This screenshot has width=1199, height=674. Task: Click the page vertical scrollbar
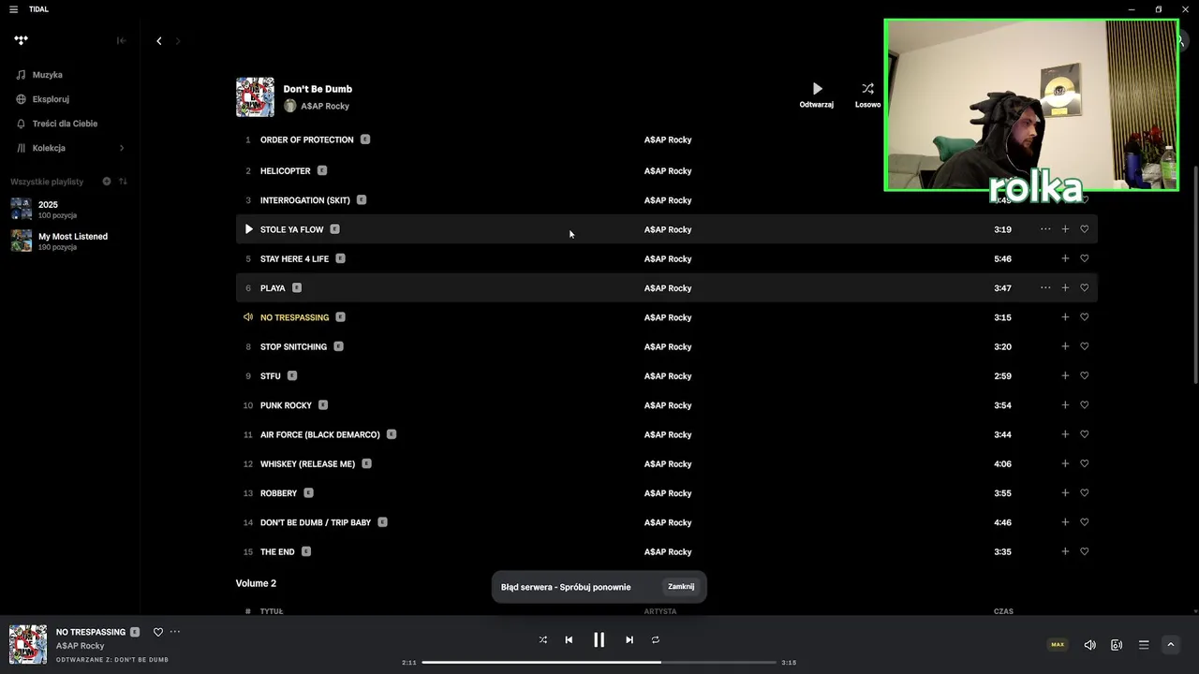[x=1195, y=274]
